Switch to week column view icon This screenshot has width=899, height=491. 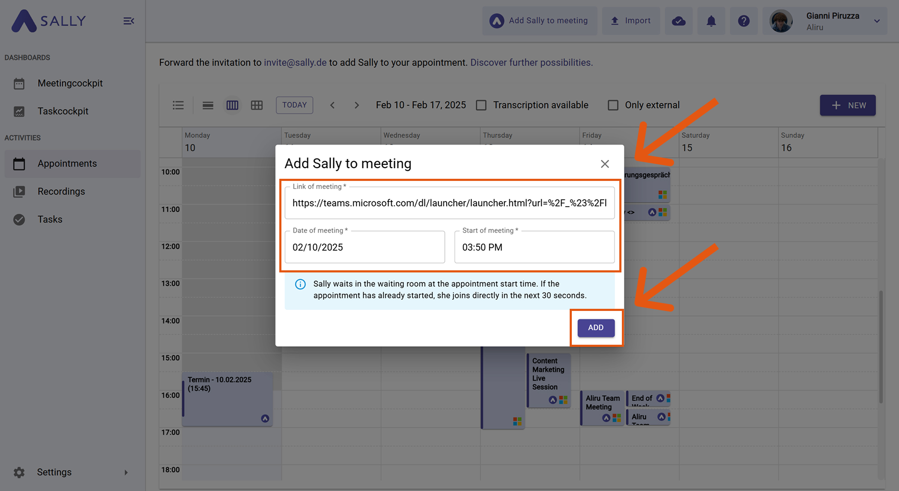point(232,105)
